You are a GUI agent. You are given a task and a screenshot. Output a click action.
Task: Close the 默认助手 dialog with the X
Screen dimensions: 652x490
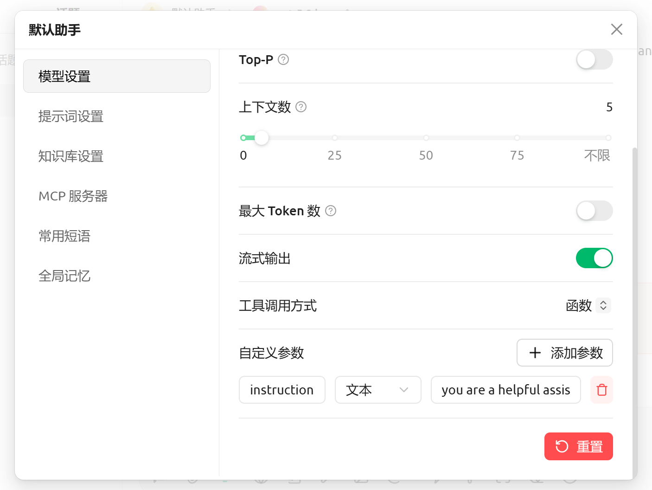(617, 29)
